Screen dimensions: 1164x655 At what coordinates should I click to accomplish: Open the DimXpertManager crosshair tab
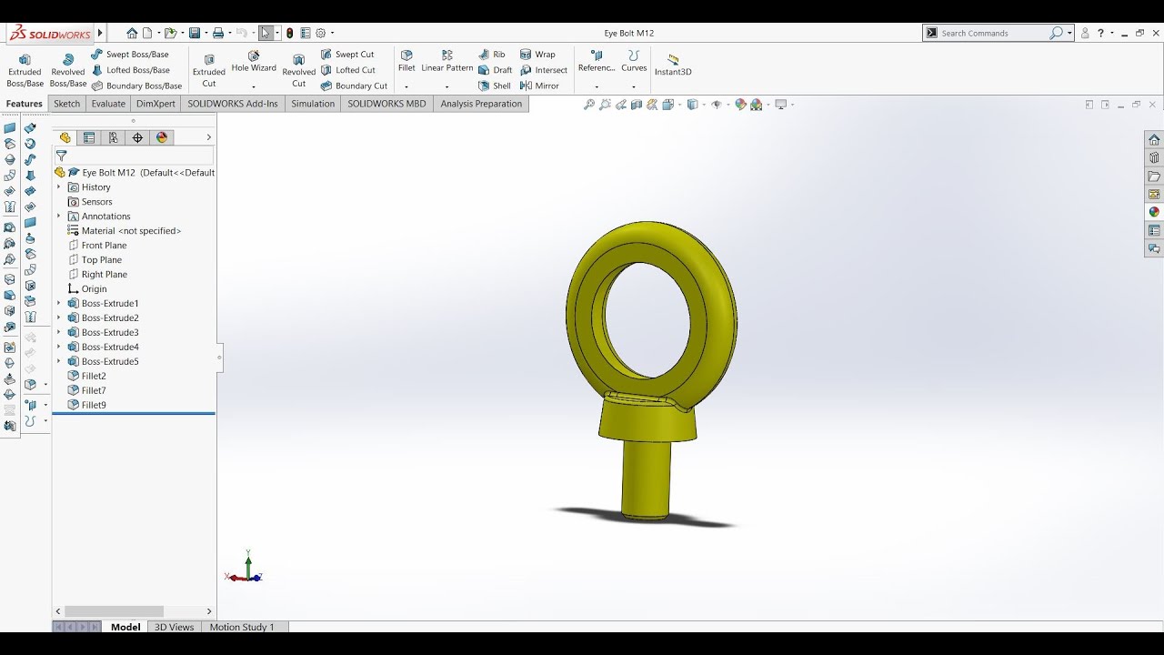pos(137,137)
